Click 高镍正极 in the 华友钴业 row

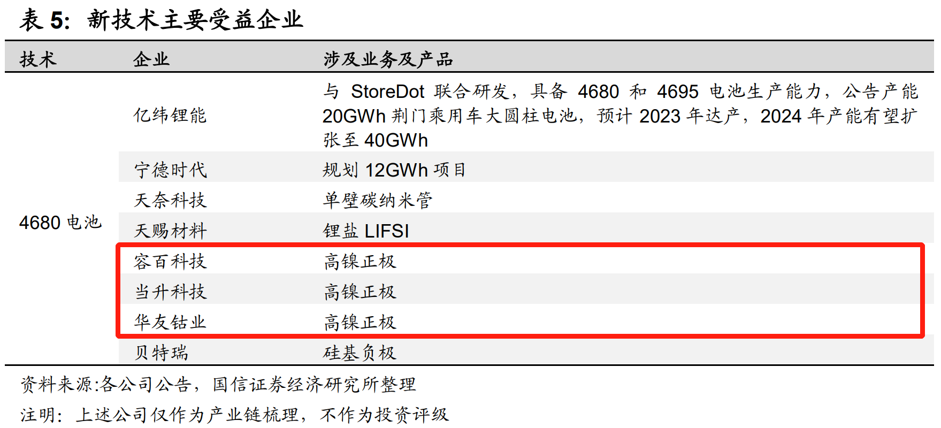(x=359, y=322)
